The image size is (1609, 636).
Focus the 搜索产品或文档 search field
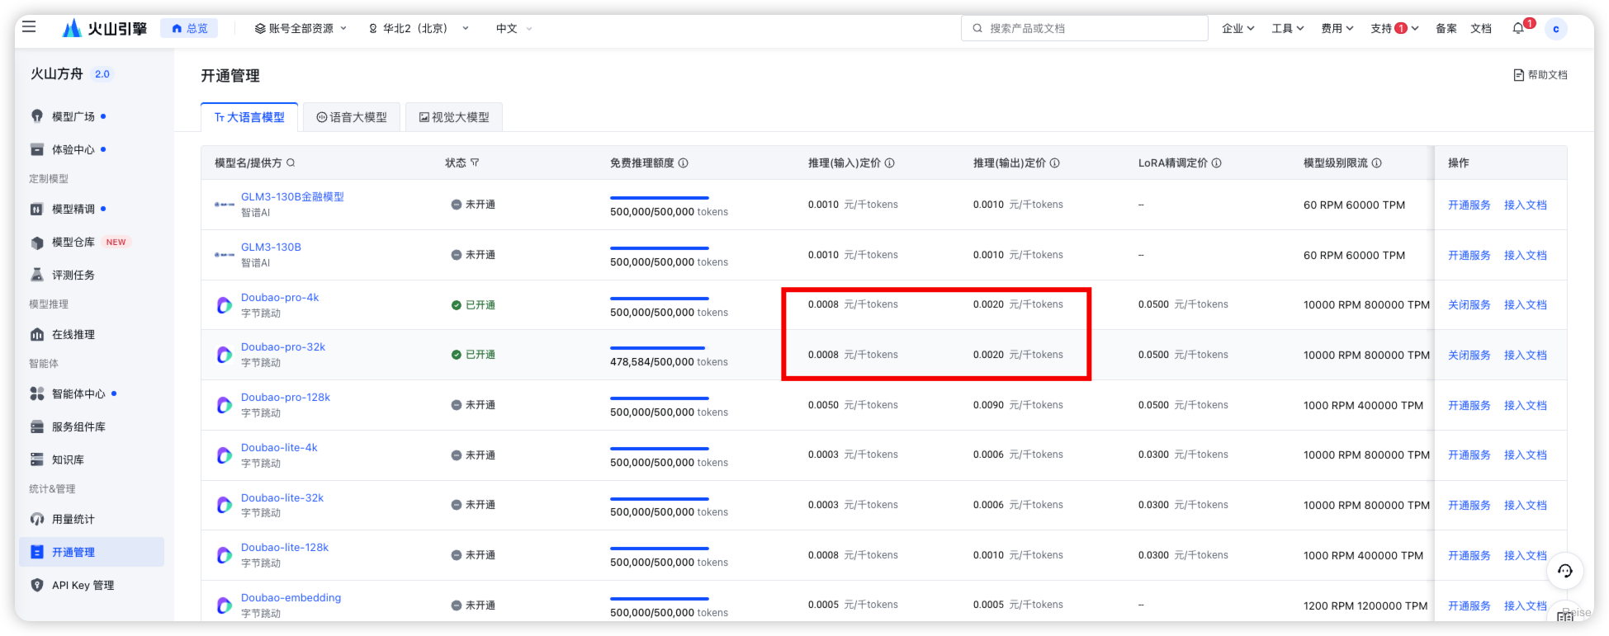coord(1084,28)
